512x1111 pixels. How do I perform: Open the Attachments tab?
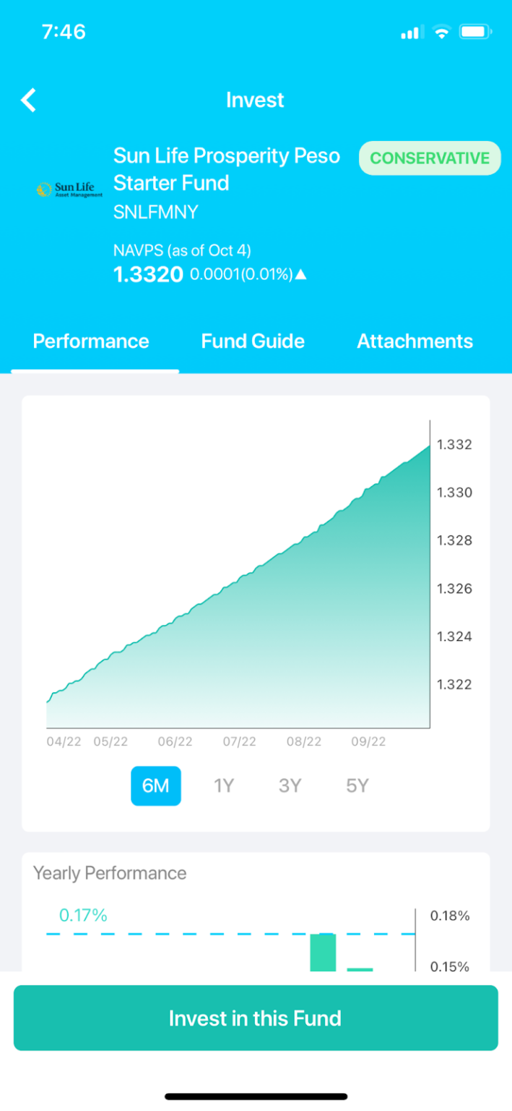(415, 341)
